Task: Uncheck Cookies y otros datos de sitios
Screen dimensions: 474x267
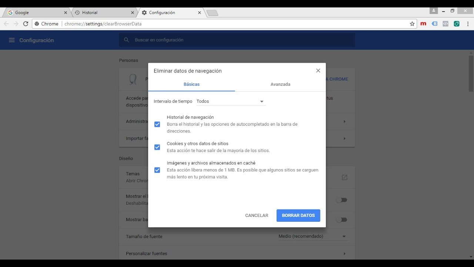Action: 157,147
